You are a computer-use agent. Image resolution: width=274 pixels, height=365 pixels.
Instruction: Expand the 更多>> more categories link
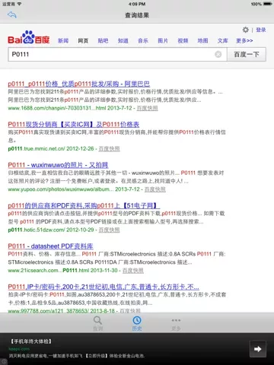[x=244, y=40]
